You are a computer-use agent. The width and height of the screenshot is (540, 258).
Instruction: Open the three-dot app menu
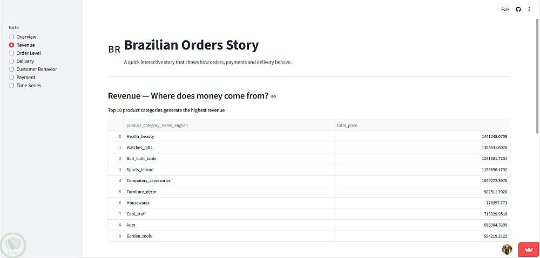pos(529,9)
